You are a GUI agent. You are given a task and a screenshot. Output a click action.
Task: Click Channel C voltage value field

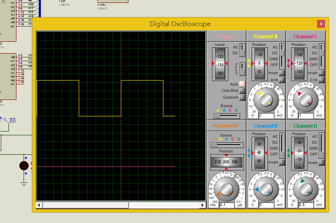[306, 116]
